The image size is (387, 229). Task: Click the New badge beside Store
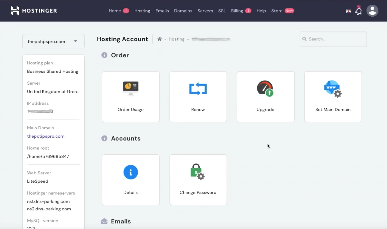coord(289,11)
